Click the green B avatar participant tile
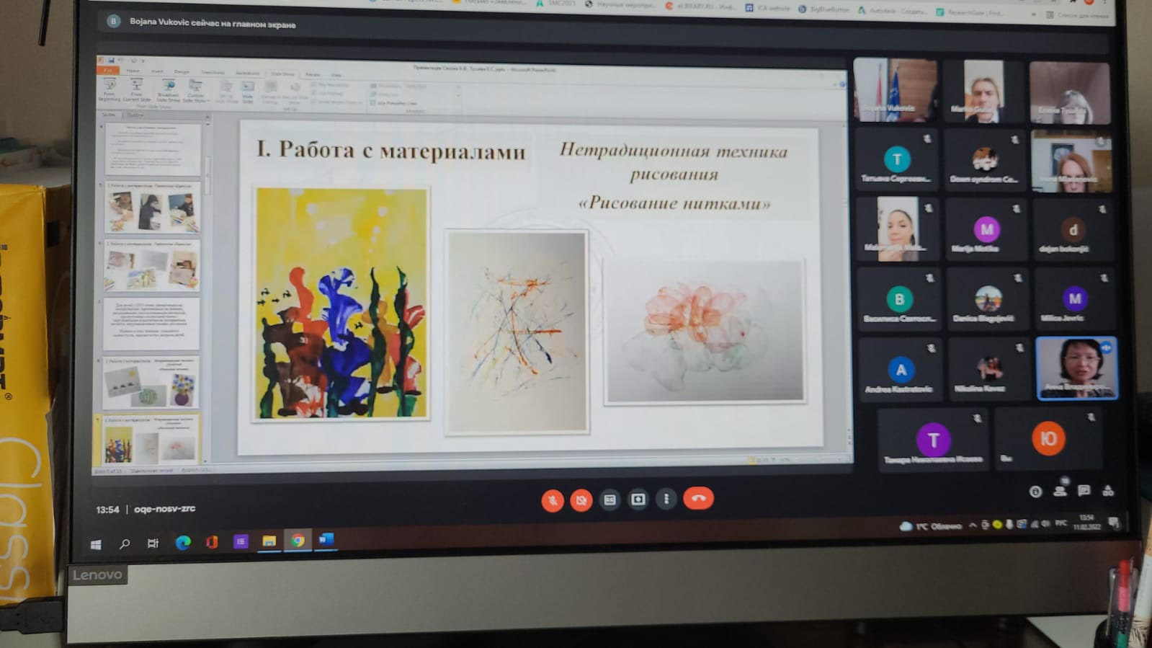This screenshot has height=648, width=1152. click(899, 300)
